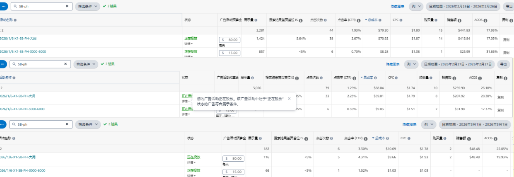Sort by 总成本 column in Feb 26 table
This screenshot has width=514, height=177.
(374, 20)
